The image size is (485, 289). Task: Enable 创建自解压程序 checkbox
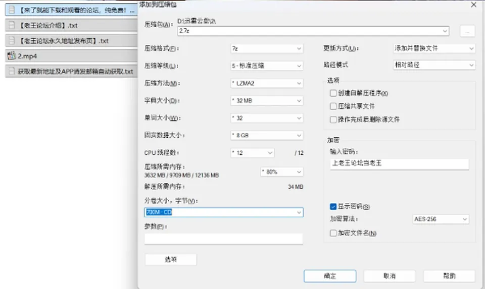coord(333,93)
